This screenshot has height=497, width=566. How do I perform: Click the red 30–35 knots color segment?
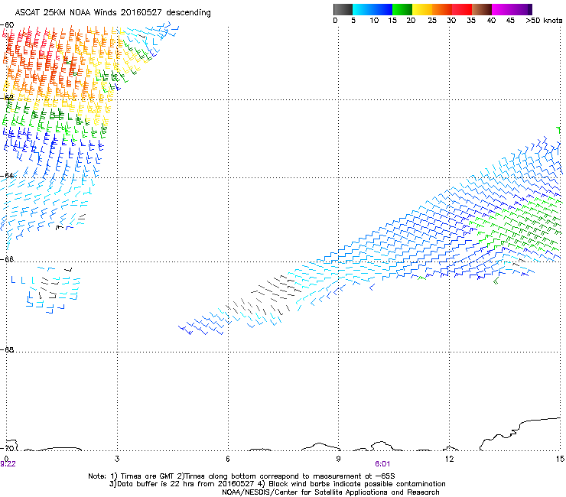[x=462, y=9]
